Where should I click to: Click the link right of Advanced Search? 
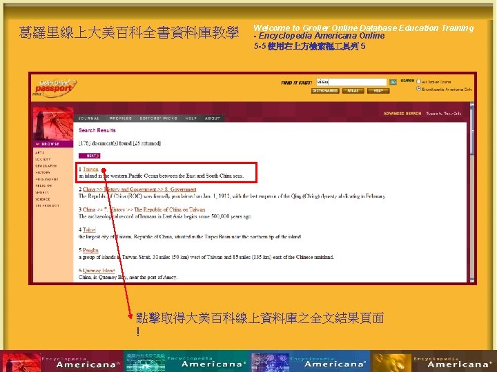(x=443, y=114)
